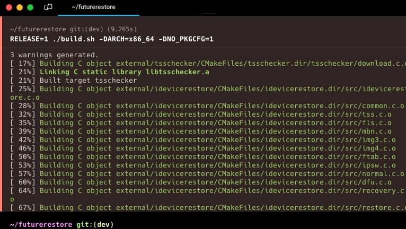Click the 60% line building dfu.c.o
This screenshot has height=229, width=406.
pos(201,182)
